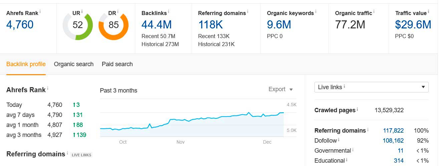
Task: Click the Today rank change of 3
Action: [x=76, y=105]
